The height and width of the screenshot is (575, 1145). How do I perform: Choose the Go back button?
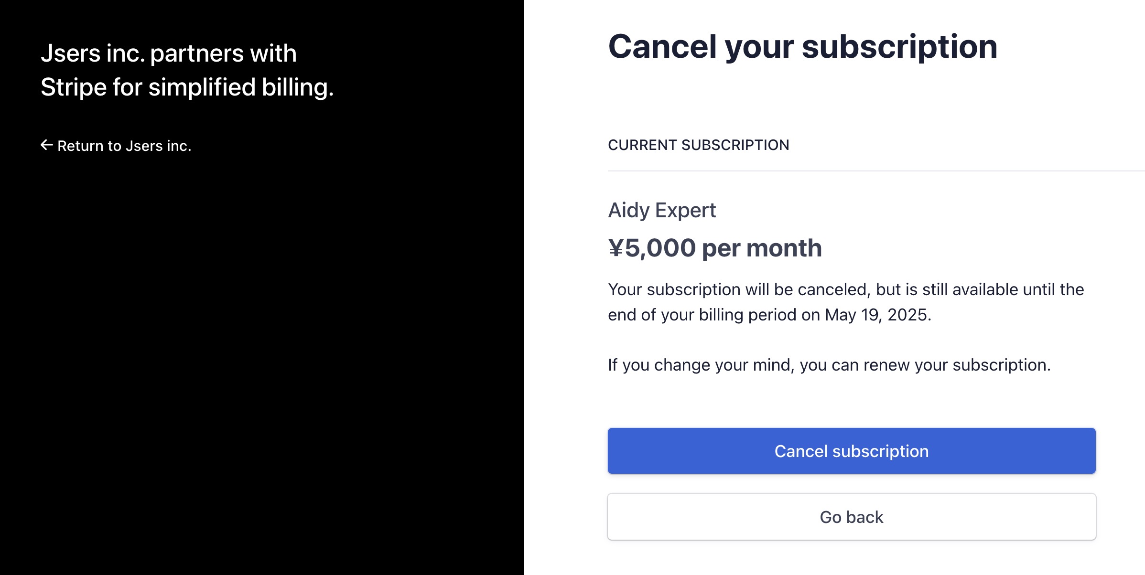[x=852, y=517]
